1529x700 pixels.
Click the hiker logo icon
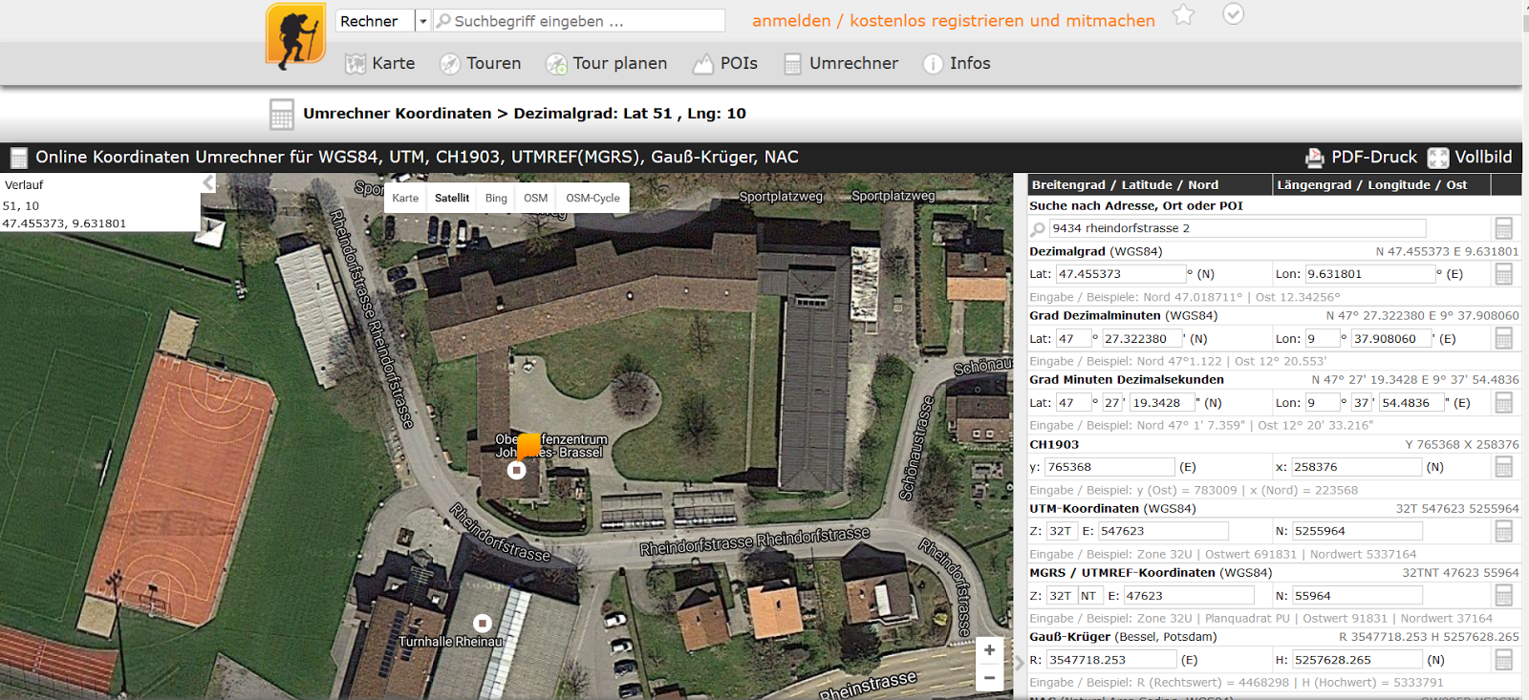pos(295,36)
